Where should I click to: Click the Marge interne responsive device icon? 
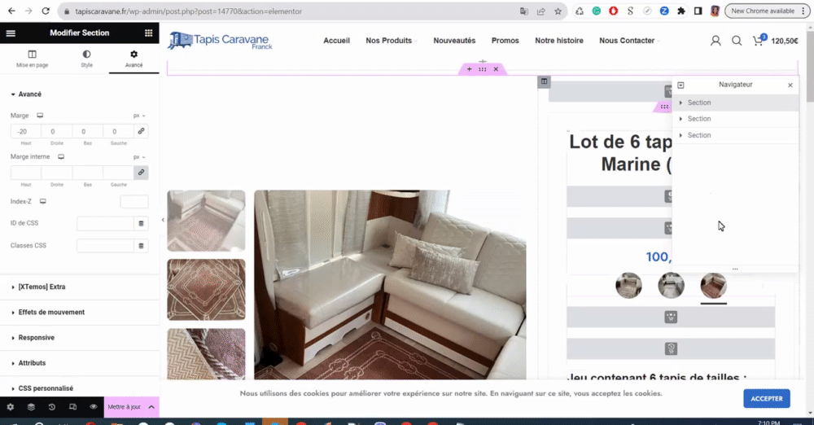tap(61, 156)
